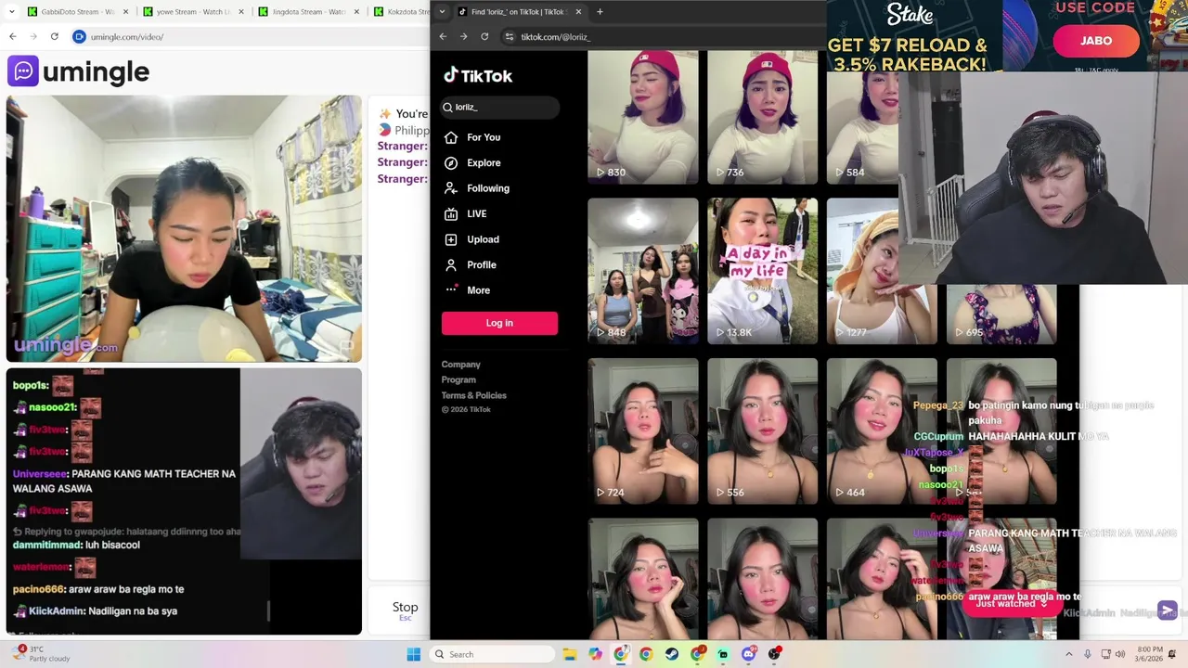
Task: Open clock showing 8:00 PM
Action: click(x=1149, y=654)
